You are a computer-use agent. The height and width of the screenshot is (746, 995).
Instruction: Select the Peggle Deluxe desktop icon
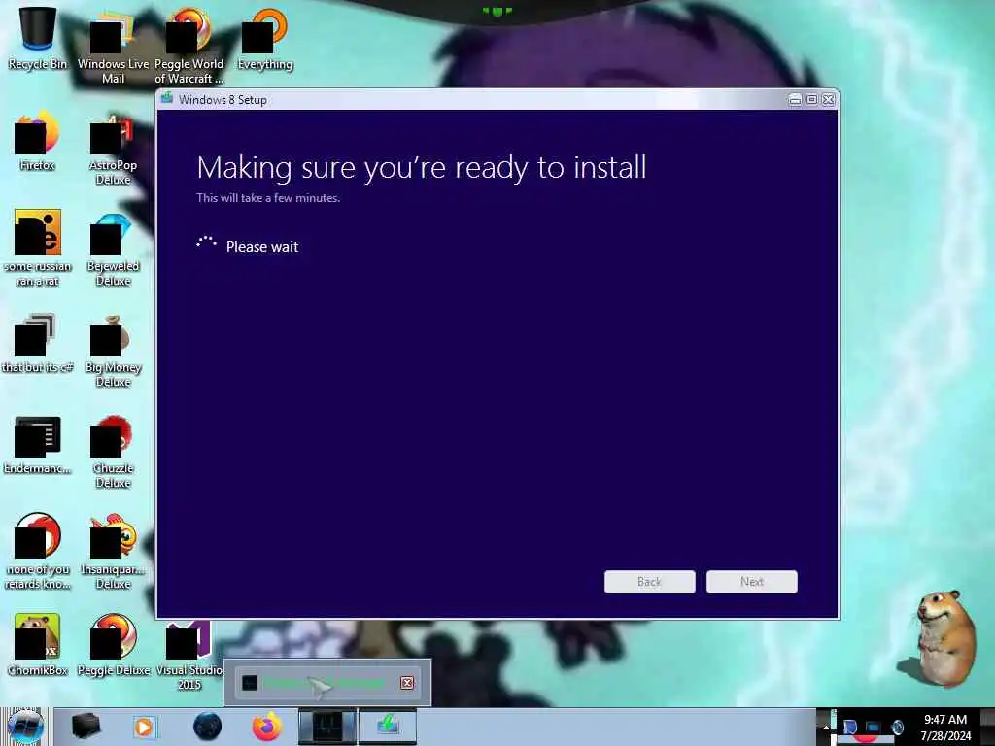(x=113, y=644)
